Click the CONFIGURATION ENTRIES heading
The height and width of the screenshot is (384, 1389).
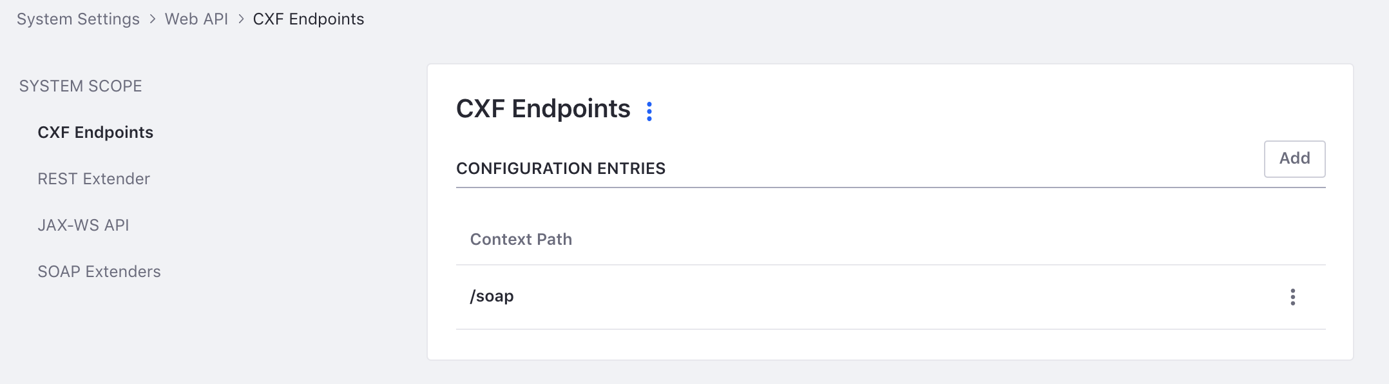click(x=560, y=169)
